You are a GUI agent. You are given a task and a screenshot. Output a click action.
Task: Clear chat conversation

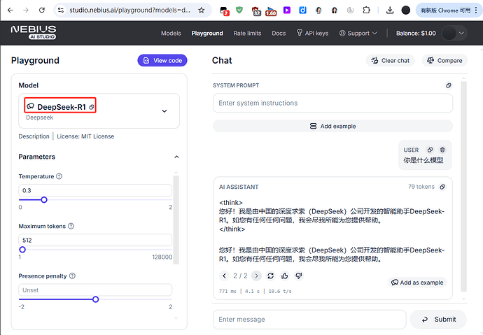391,61
